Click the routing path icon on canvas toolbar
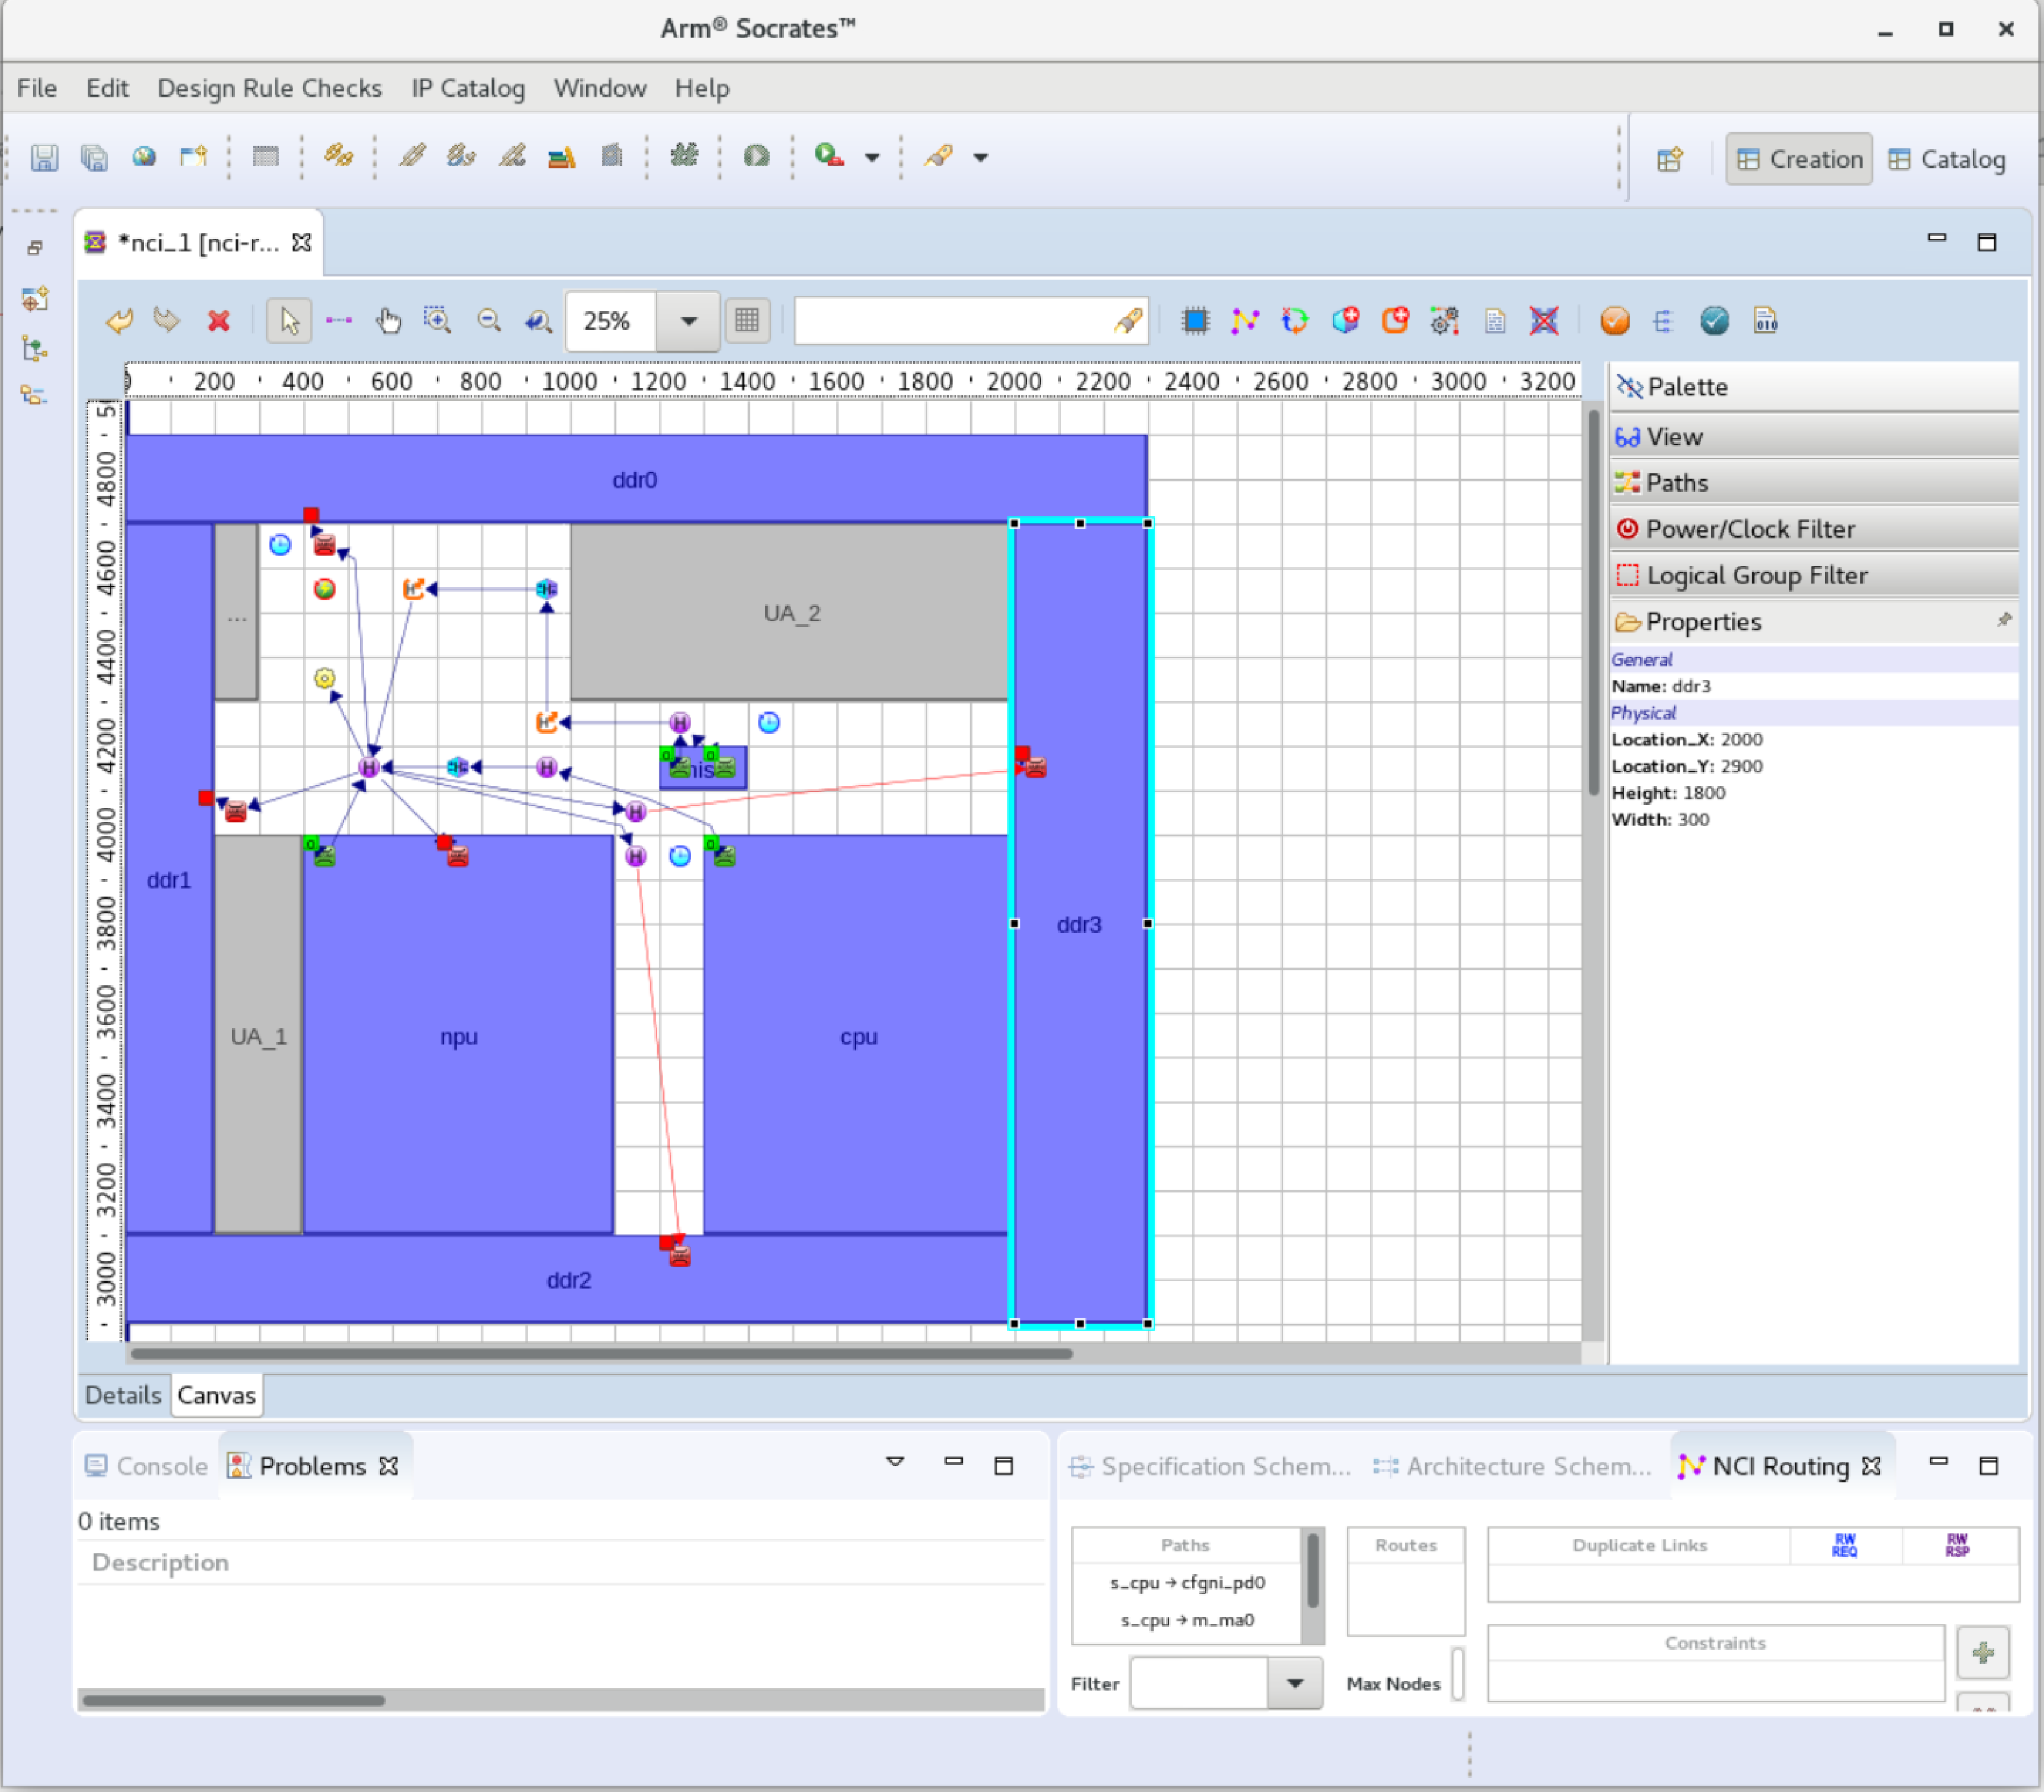Image resolution: width=2044 pixels, height=1792 pixels. pos(1245,321)
